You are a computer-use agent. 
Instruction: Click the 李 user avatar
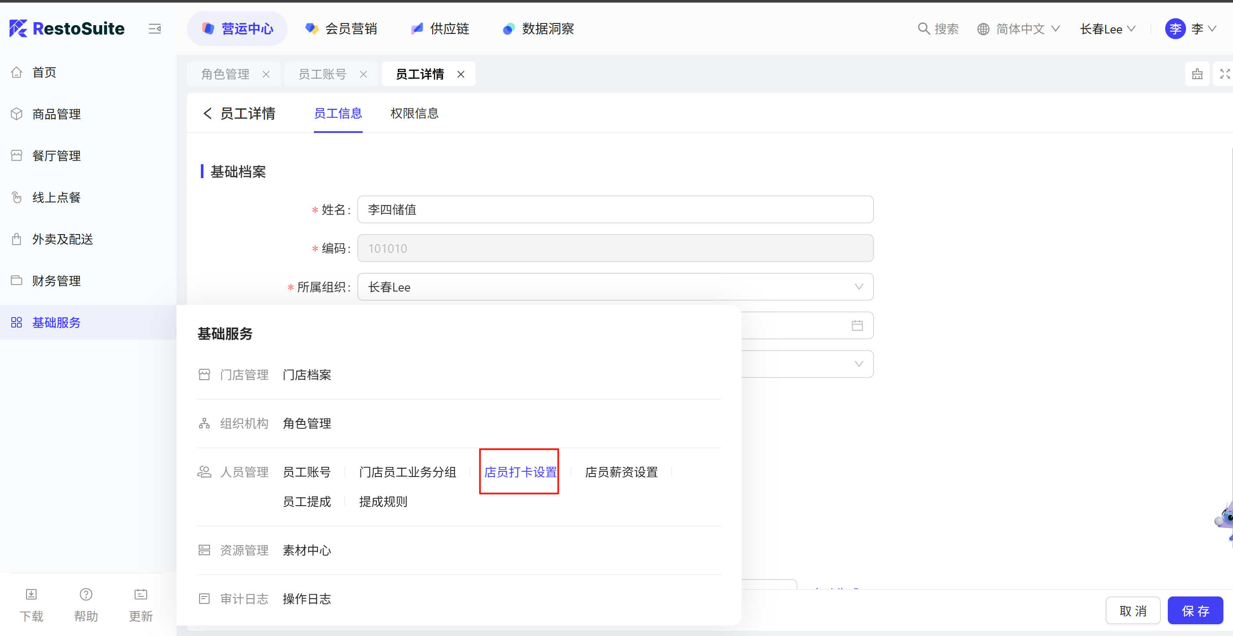tap(1175, 29)
